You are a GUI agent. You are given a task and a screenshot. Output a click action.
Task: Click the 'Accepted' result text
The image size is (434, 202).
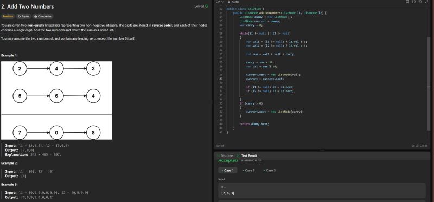[228, 160]
